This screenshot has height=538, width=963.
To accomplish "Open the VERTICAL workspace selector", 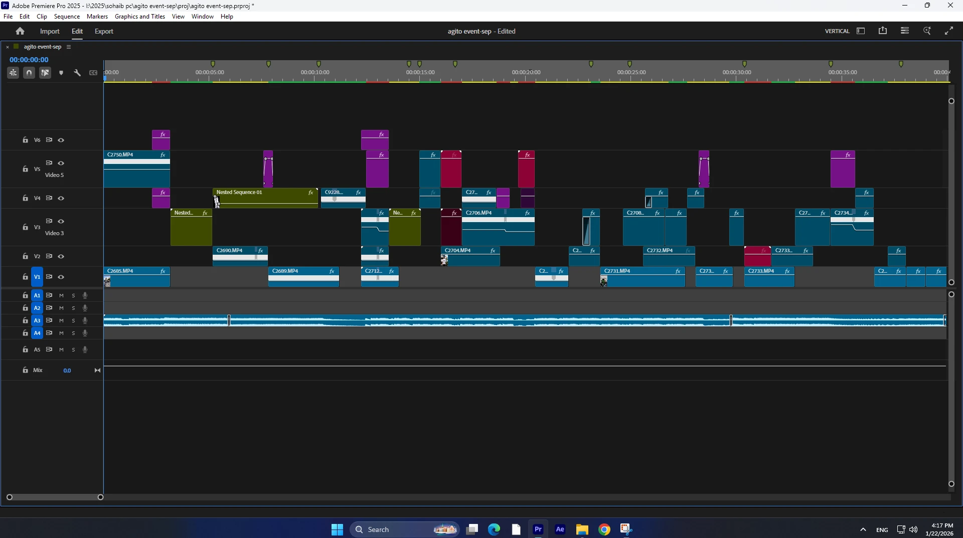I will pos(837,31).
